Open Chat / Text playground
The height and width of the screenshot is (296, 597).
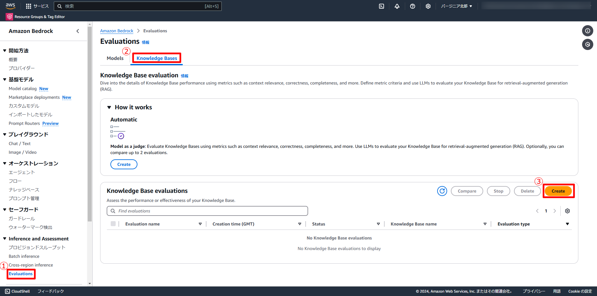[20, 144]
